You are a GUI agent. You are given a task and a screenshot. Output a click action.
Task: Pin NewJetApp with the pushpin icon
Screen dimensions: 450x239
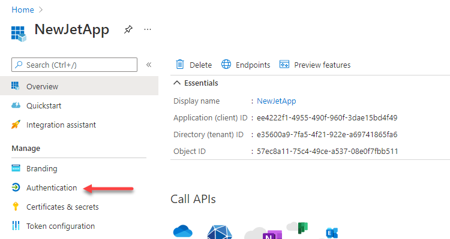128,29
